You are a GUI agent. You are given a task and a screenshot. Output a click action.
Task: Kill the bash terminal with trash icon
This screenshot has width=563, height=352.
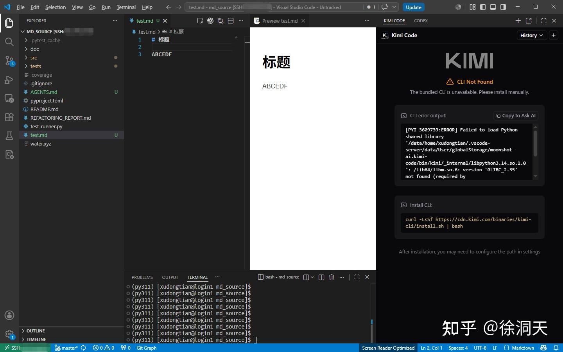click(332, 277)
